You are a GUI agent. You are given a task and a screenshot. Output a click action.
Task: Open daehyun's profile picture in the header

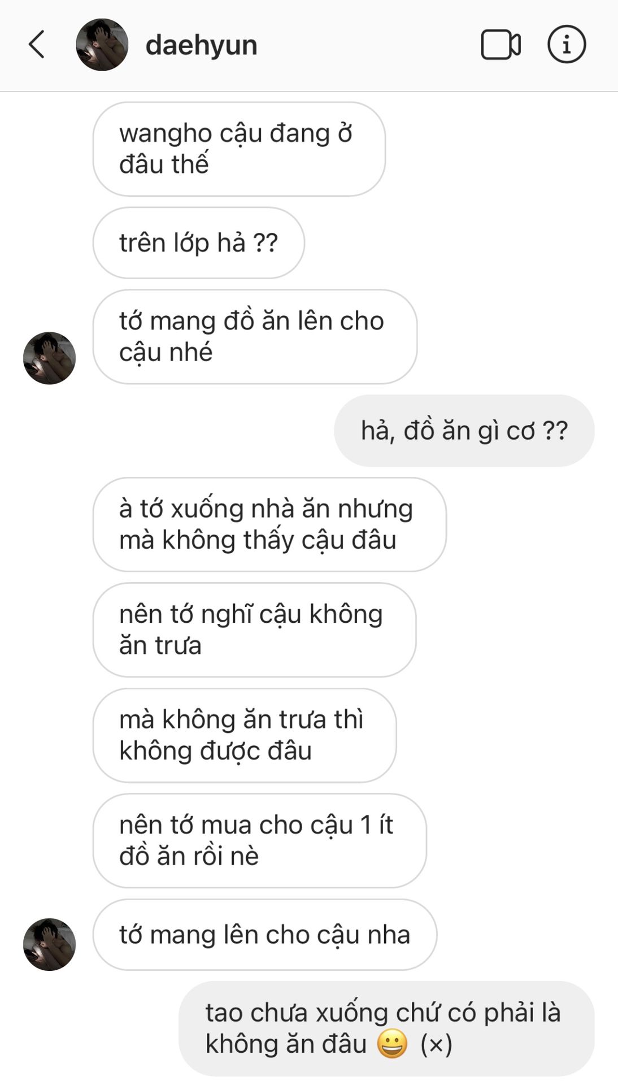(102, 45)
